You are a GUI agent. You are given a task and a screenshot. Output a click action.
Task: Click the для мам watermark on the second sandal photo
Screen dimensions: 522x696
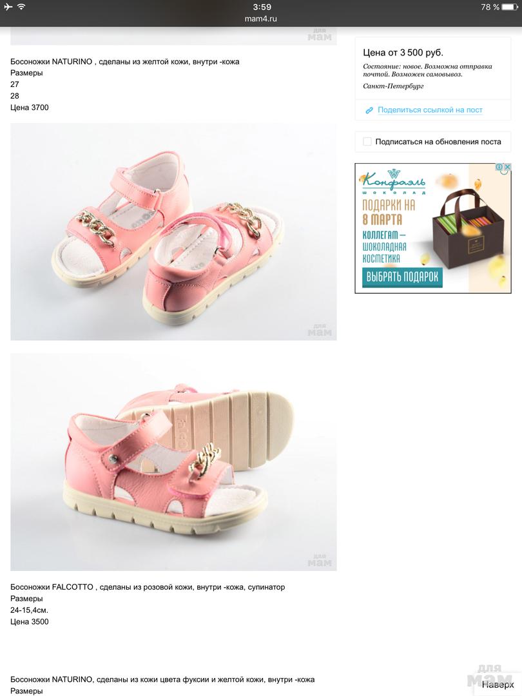[320, 561]
